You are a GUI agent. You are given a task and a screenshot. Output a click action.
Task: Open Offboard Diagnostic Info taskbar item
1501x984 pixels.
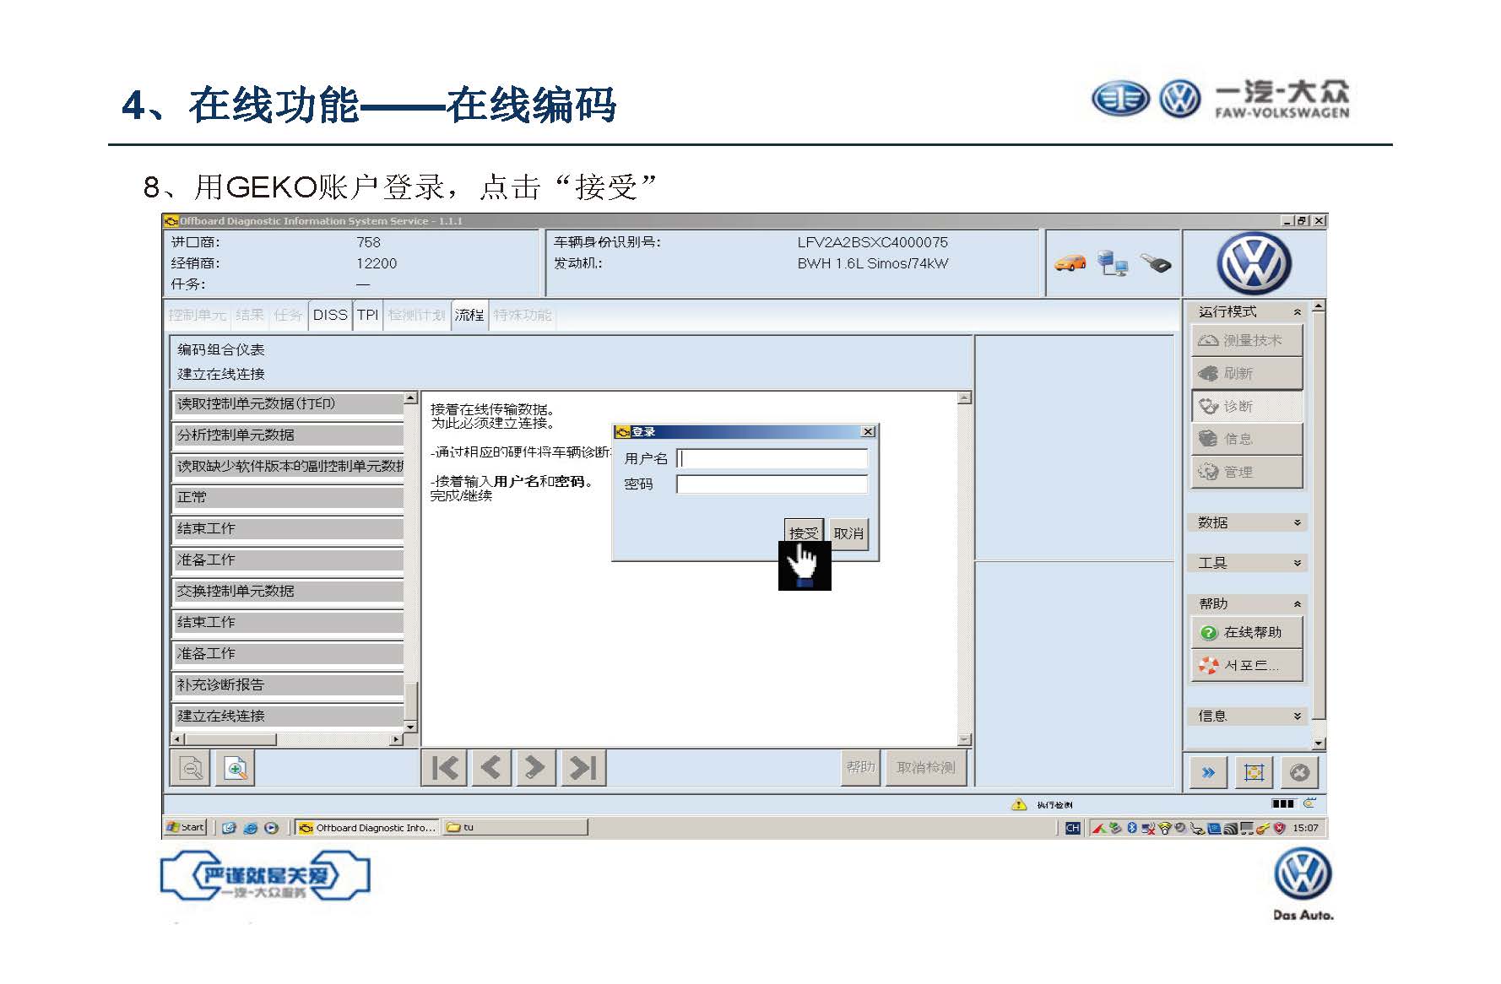366,828
